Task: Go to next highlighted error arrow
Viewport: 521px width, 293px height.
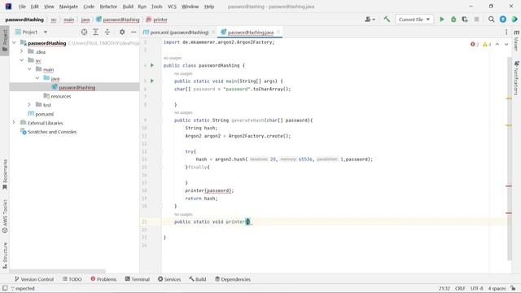Action: [506, 44]
